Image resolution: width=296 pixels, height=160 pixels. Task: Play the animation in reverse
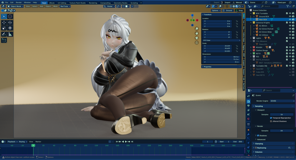pos(123,141)
